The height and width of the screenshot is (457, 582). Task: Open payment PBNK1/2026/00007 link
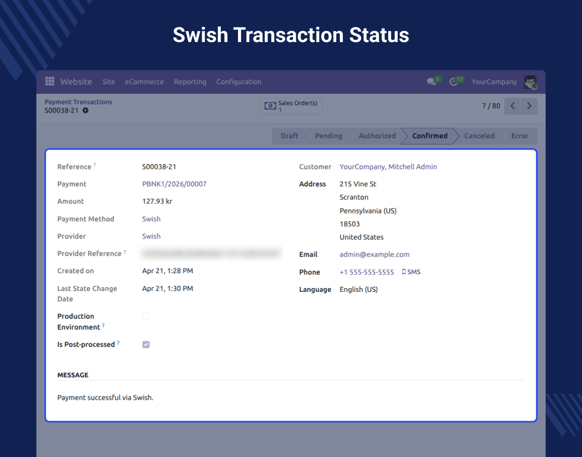pyautogui.click(x=174, y=184)
